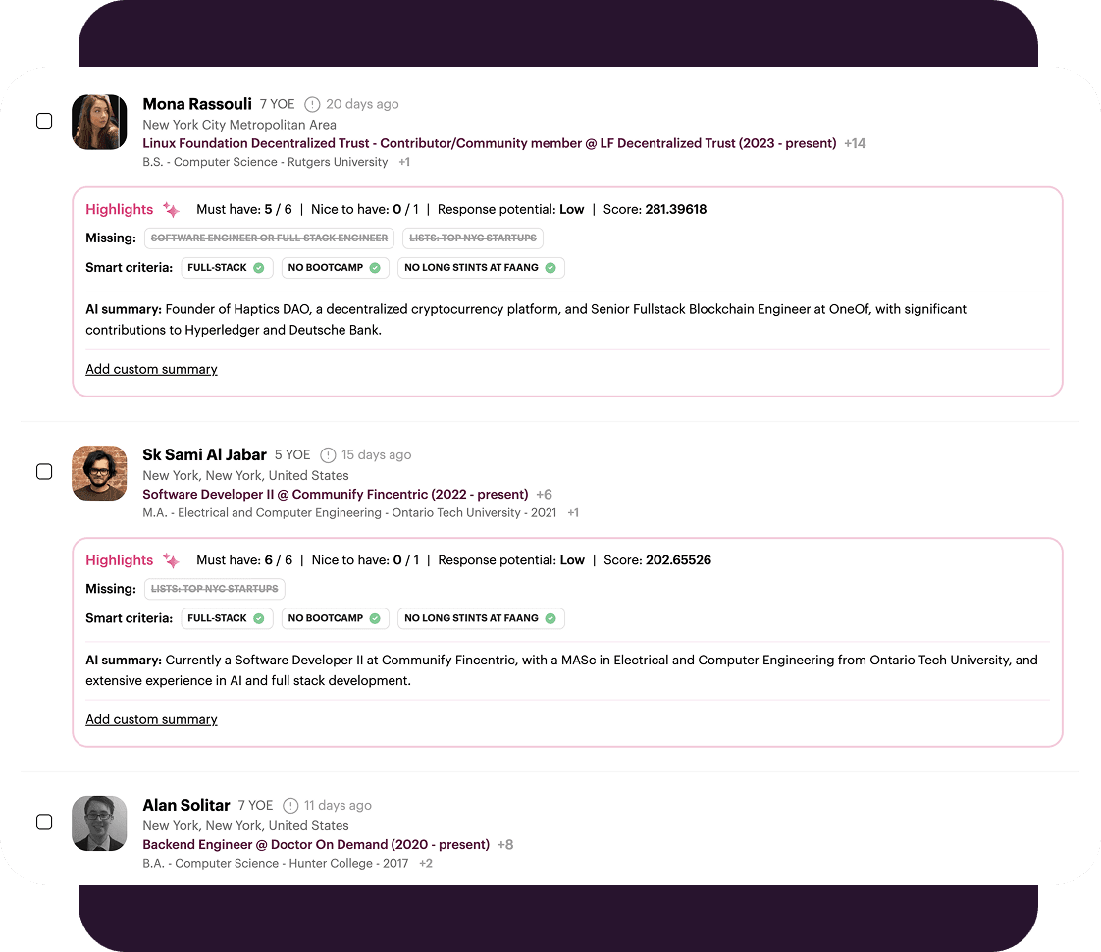Expand the +6 more positions for Sami
This screenshot has height=952, width=1101.
544,494
